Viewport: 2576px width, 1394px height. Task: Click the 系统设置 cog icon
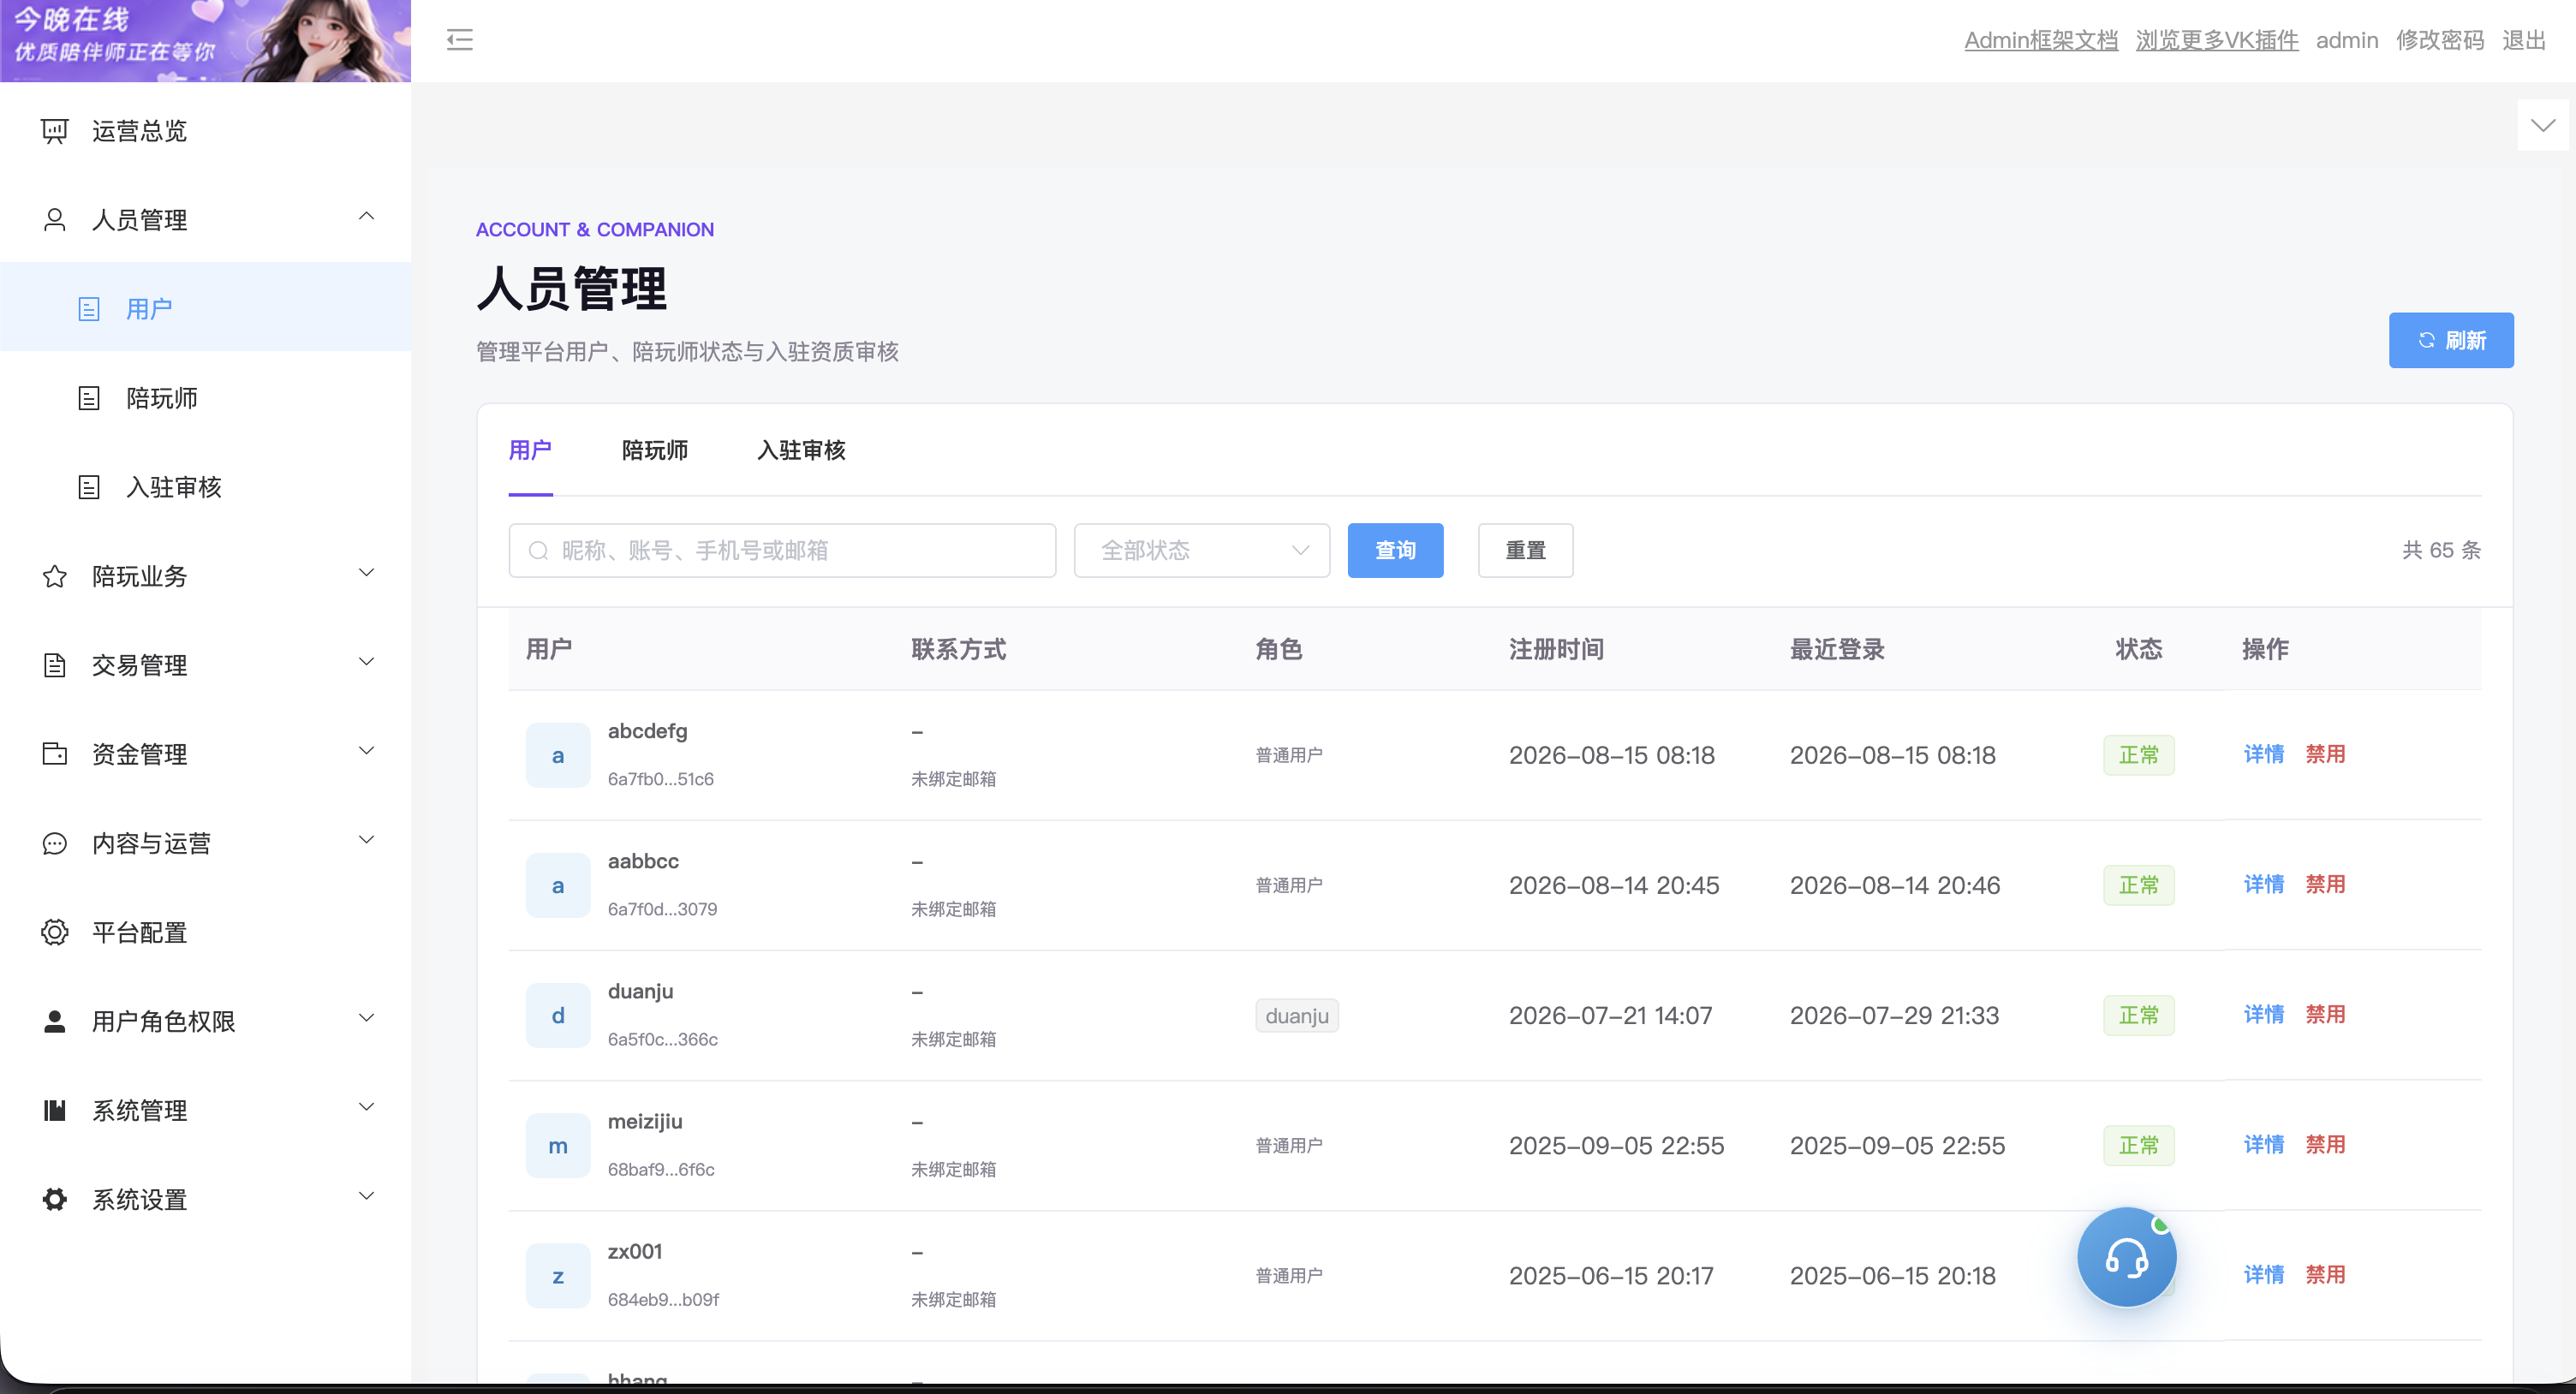tap(55, 1199)
